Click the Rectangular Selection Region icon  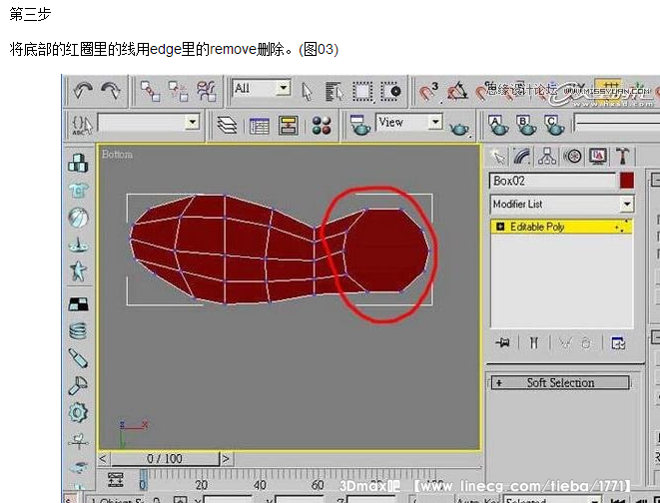coord(362,91)
